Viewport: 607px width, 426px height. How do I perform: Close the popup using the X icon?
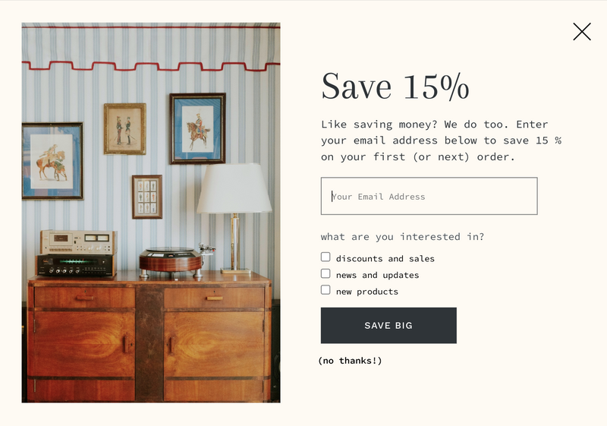(x=582, y=32)
